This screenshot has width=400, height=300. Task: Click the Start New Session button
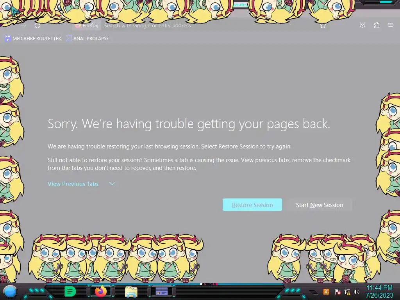click(x=320, y=205)
